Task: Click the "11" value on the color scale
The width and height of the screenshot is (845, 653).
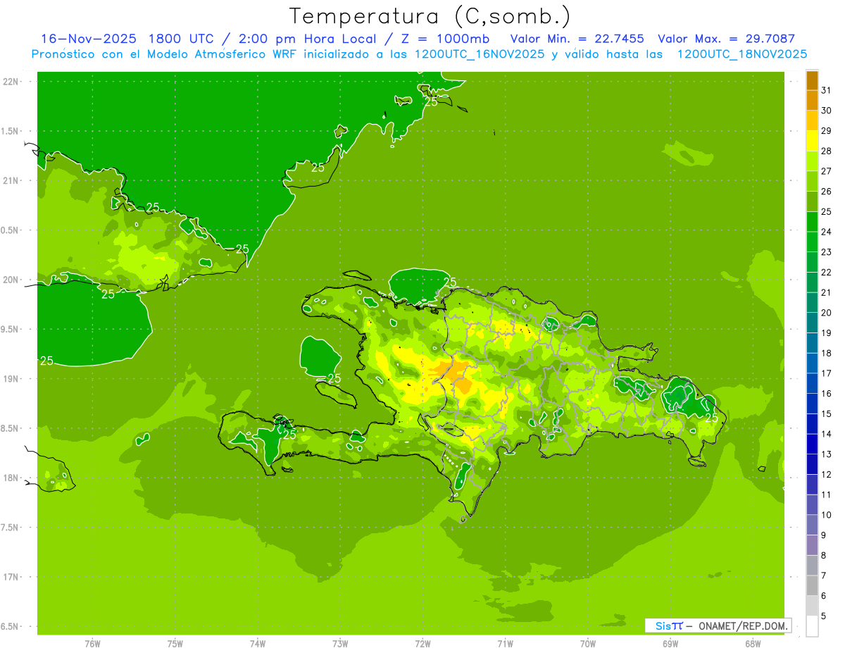Action: [826, 495]
